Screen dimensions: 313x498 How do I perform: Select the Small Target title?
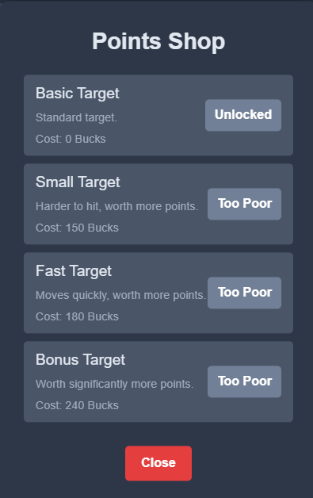(x=78, y=182)
